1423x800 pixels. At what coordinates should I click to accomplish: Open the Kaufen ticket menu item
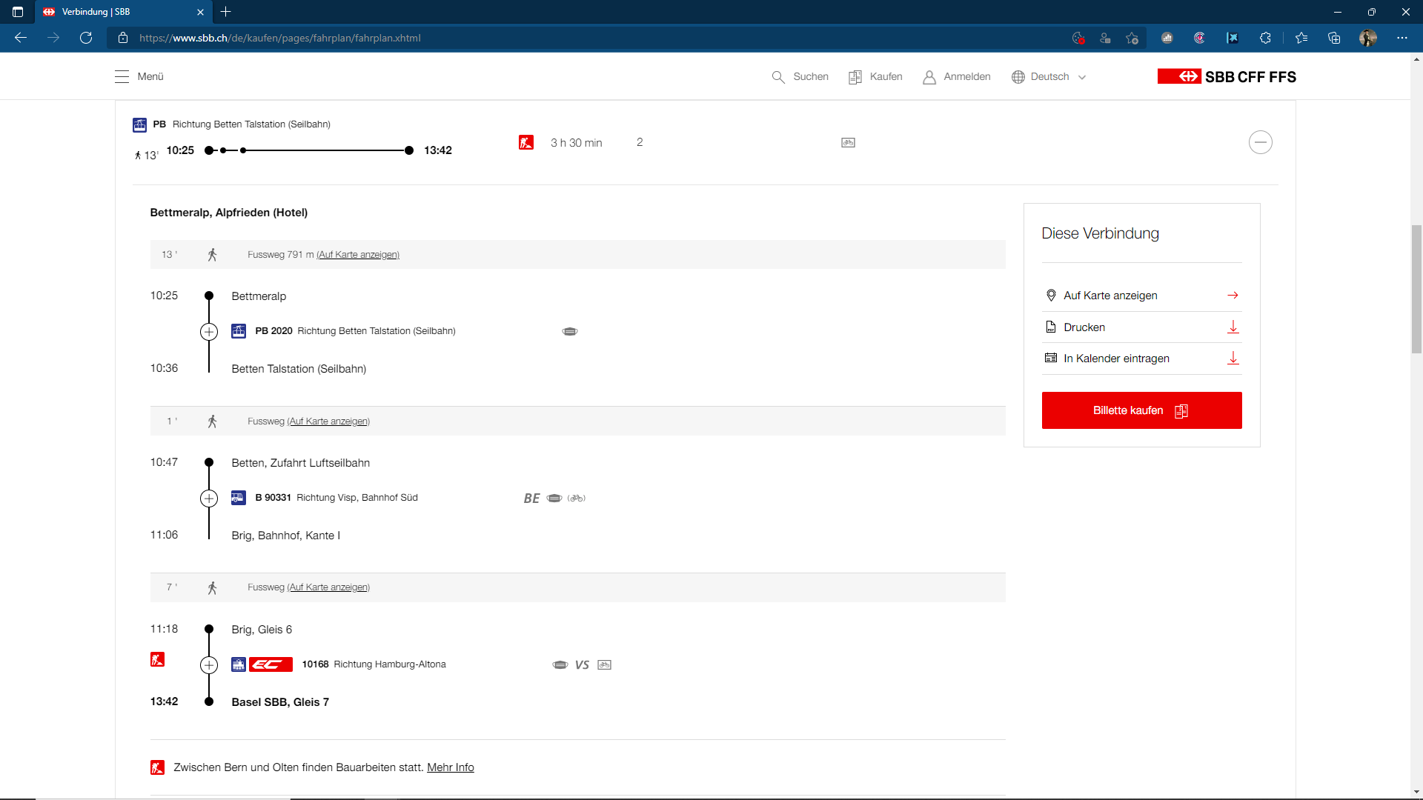(875, 77)
